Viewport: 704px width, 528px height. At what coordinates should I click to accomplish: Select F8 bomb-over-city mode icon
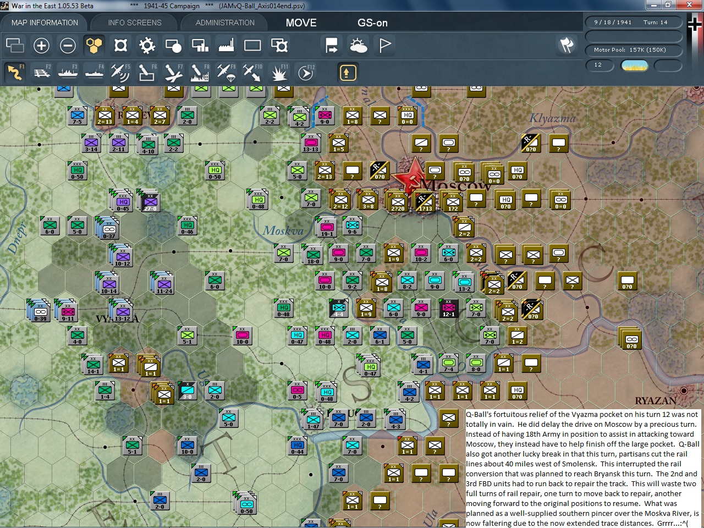(200, 72)
